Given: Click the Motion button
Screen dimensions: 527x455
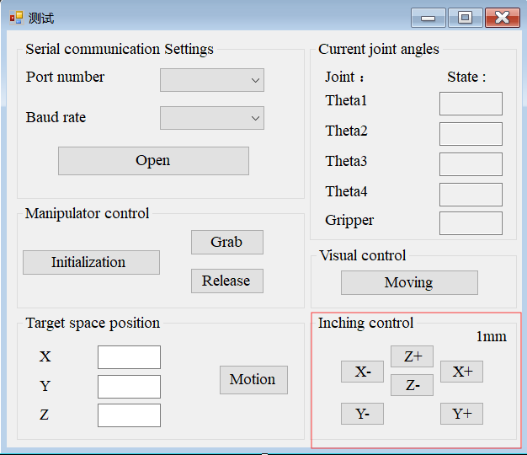Looking at the screenshot, I should [253, 380].
